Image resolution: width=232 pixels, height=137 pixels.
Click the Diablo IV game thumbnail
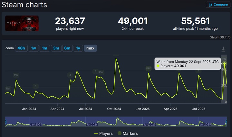pos(22,24)
